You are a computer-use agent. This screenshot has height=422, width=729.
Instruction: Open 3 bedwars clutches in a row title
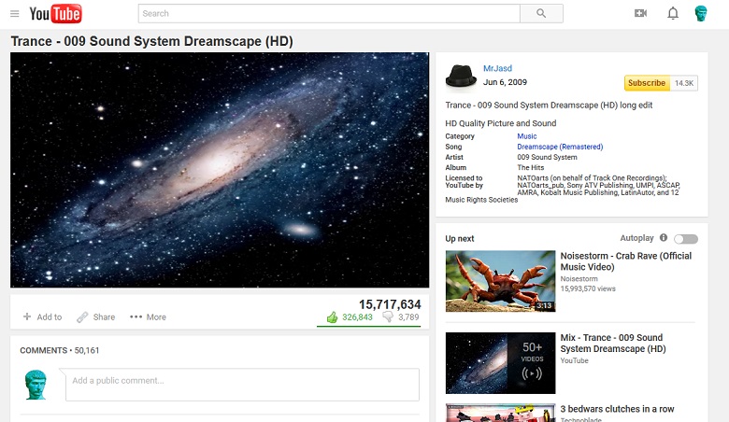coord(617,409)
